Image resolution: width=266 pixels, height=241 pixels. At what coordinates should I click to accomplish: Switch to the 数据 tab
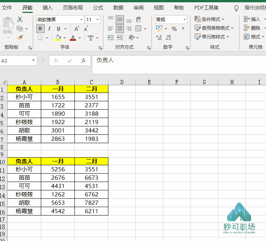[x=118, y=8]
